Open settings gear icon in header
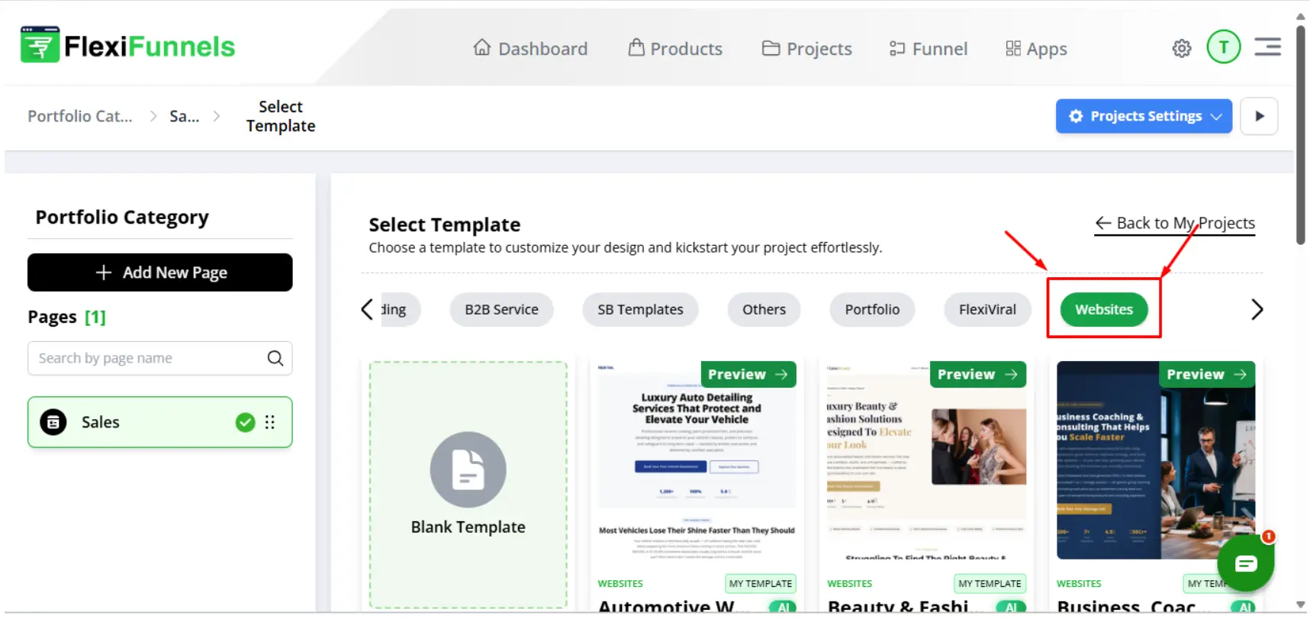The height and width of the screenshot is (619, 1310). tap(1182, 48)
